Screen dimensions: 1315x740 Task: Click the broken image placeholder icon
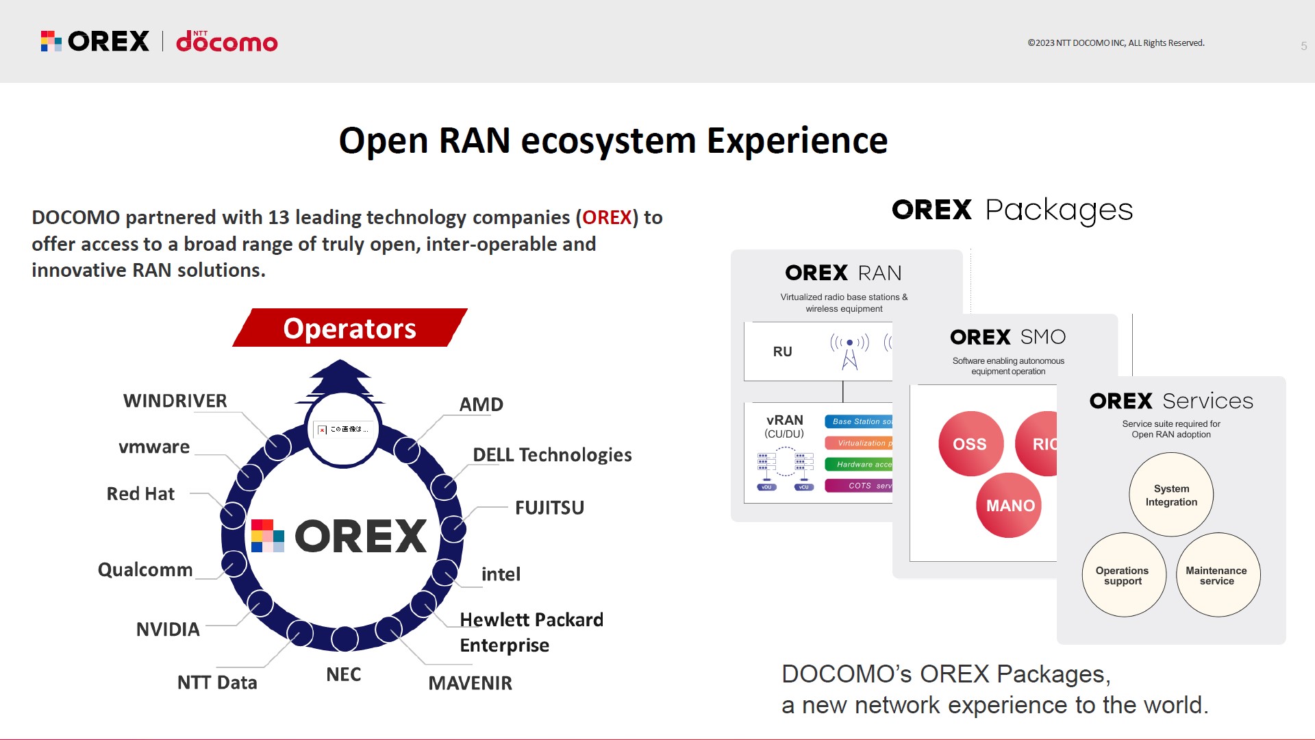322,430
